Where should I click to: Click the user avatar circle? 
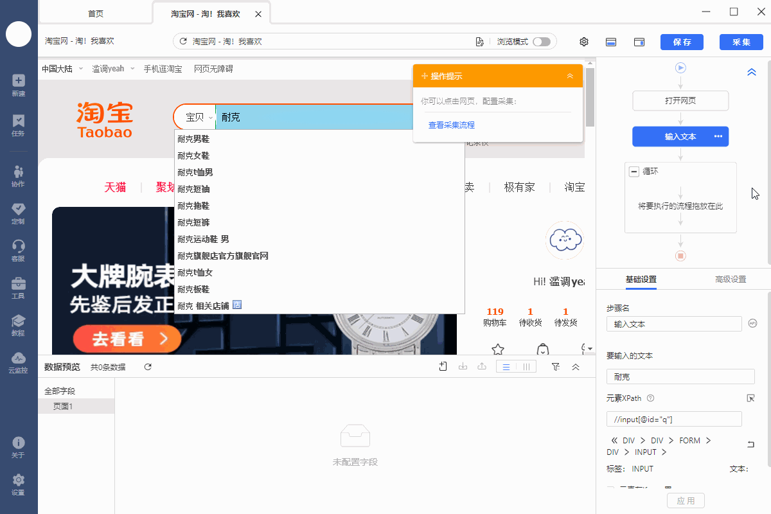pos(19,34)
